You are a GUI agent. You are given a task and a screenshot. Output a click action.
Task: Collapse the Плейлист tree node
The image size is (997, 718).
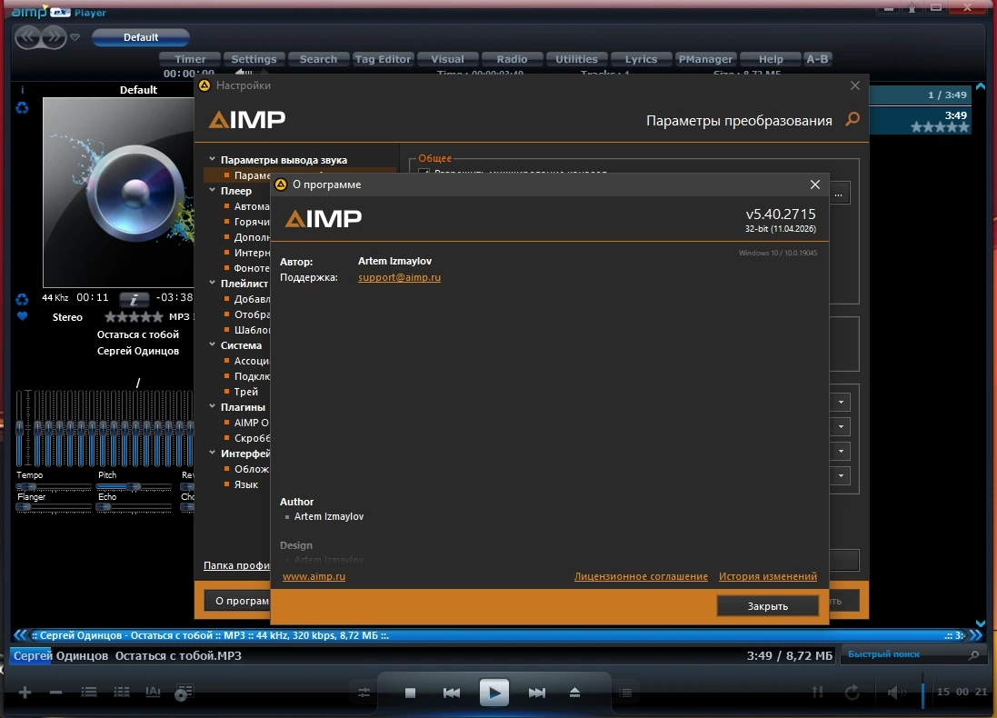[213, 283]
